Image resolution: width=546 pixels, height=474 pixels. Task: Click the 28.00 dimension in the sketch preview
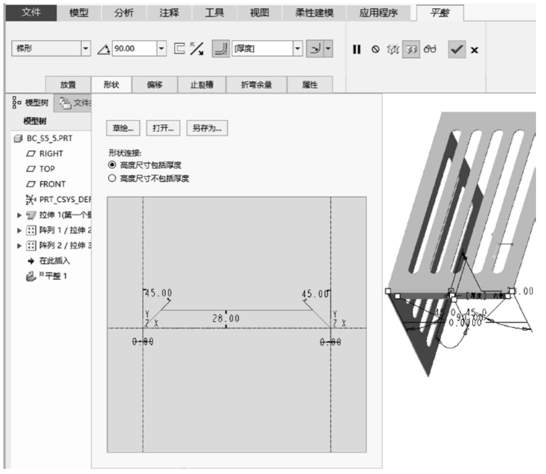226,318
